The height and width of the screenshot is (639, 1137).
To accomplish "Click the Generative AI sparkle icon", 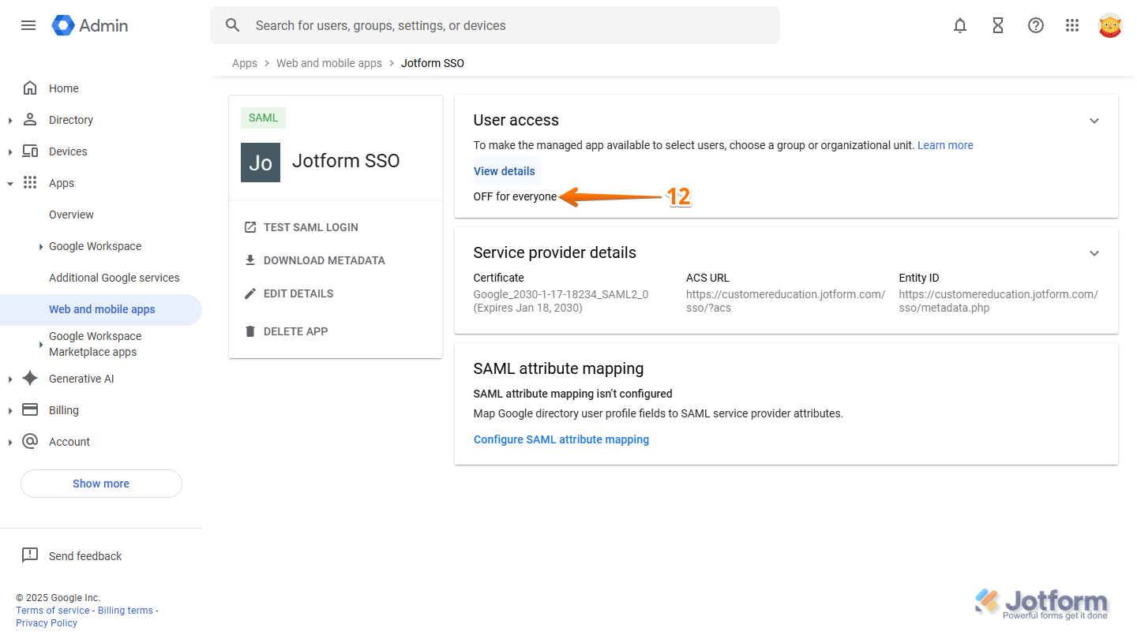I will tap(30, 378).
